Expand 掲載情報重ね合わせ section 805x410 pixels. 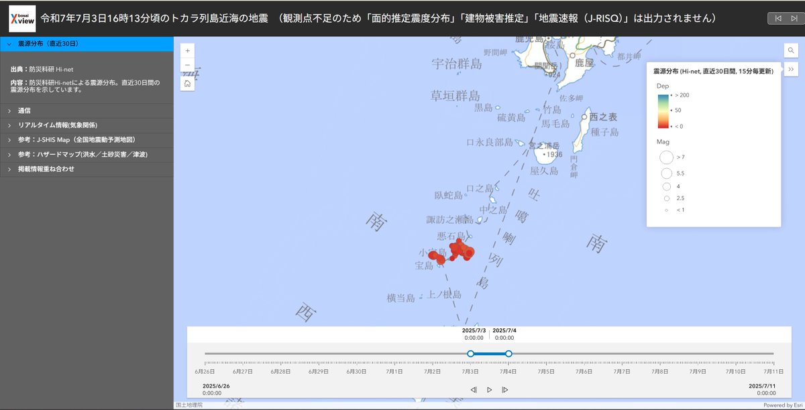pos(87,169)
